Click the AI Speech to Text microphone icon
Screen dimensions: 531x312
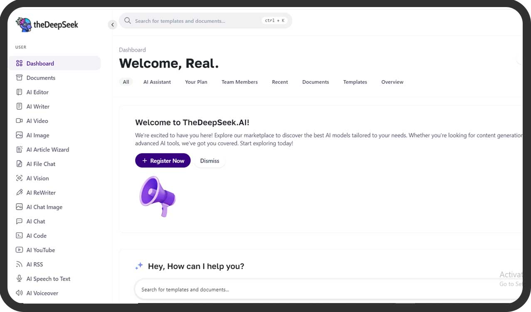tap(19, 279)
